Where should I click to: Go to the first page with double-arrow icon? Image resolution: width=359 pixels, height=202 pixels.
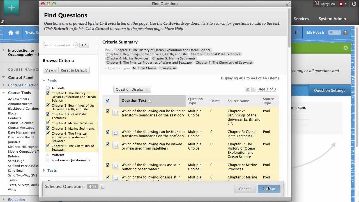(x=247, y=89)
